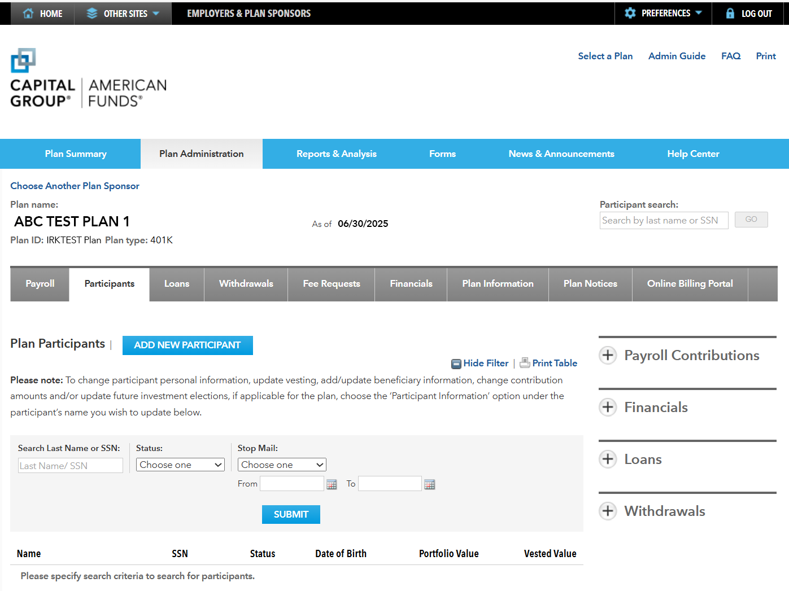The height and width of the screenshot is (591, 789).
Task: Open the Stop Mail dropdown
Action: tap(281, 464)
